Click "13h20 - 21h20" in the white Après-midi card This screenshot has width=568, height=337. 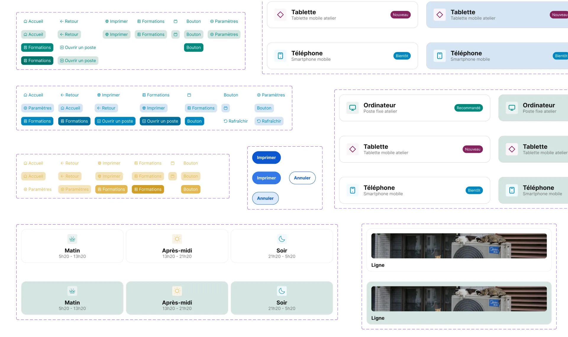pos(177,257)
